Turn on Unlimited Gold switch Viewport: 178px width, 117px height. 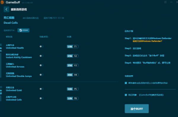click(x=42, y=89)
